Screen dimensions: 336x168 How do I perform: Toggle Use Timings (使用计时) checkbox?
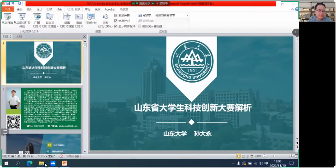[x=116, y=21]
